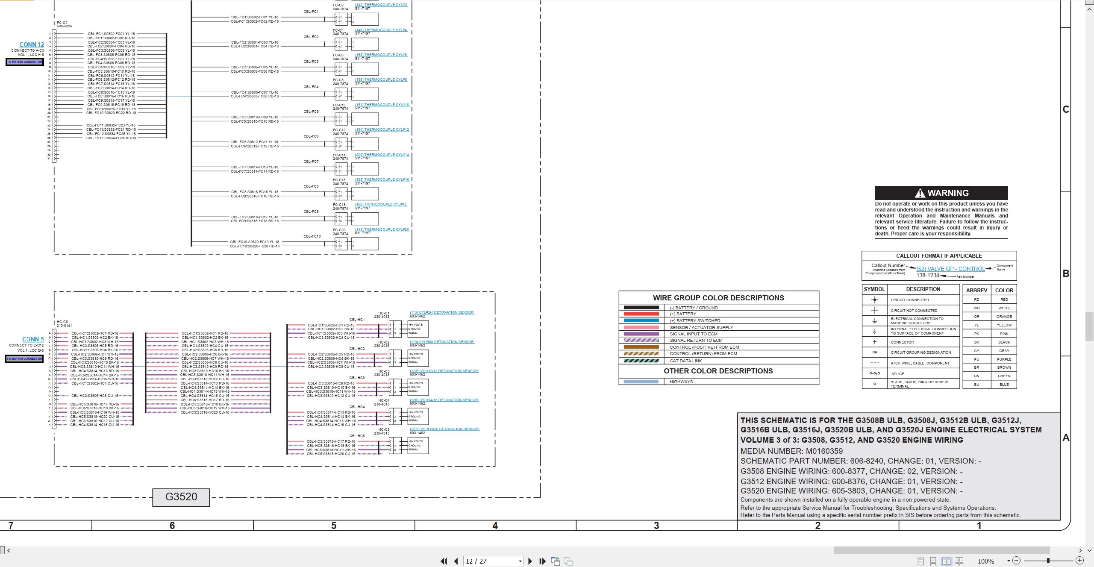Click the WARNING banner heading
Image resolution: width=1094 pixels, height=567 pixels.
tap(941, 193)
